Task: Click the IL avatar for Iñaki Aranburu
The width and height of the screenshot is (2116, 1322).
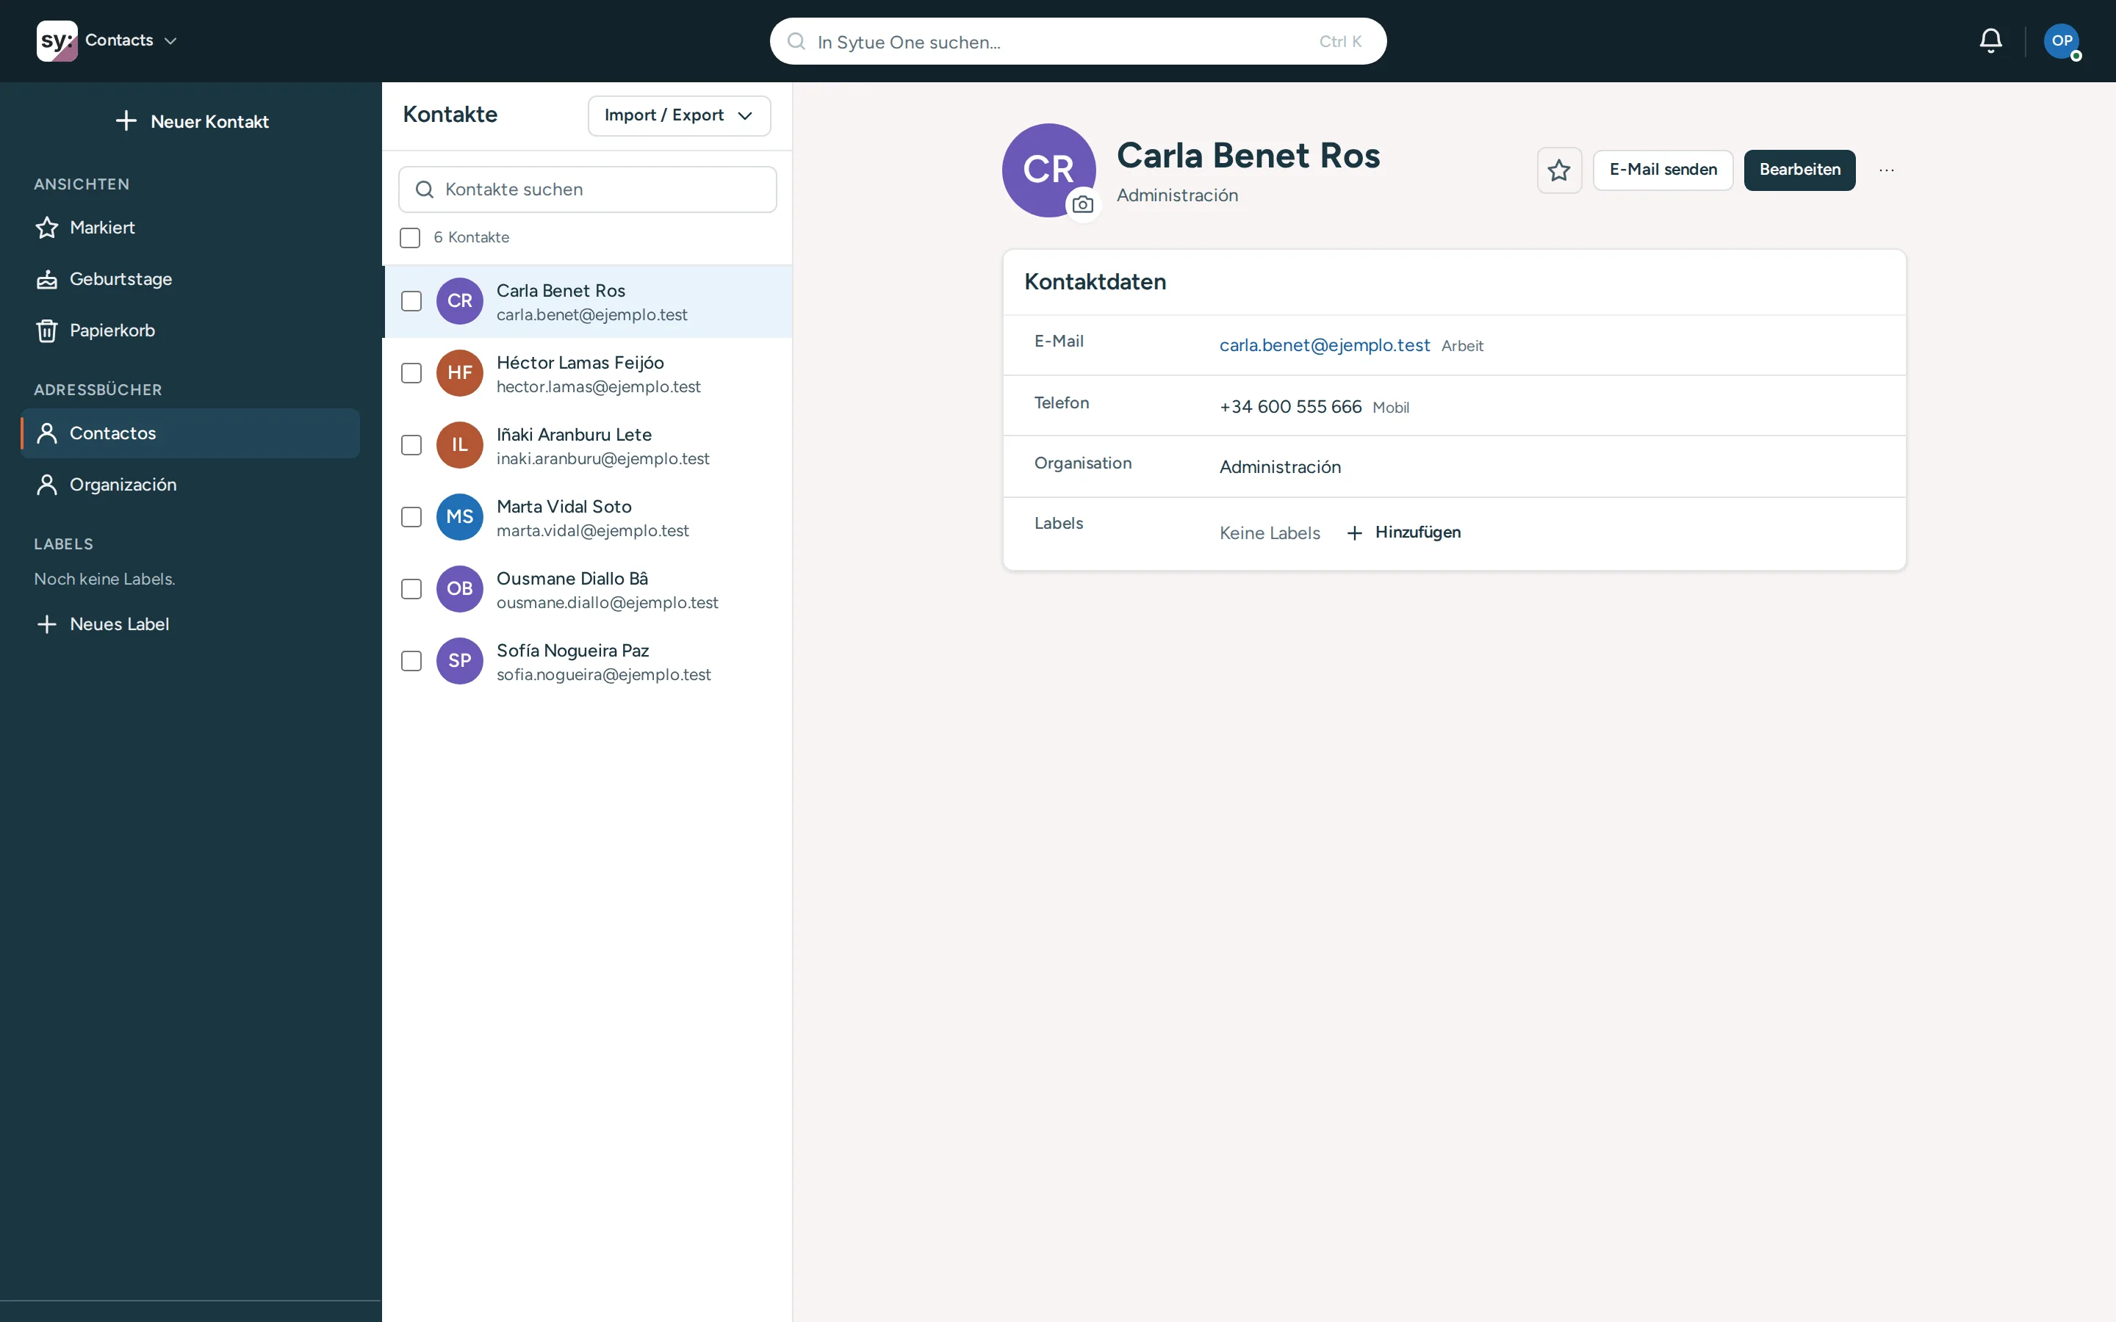Action: (460, 445)
